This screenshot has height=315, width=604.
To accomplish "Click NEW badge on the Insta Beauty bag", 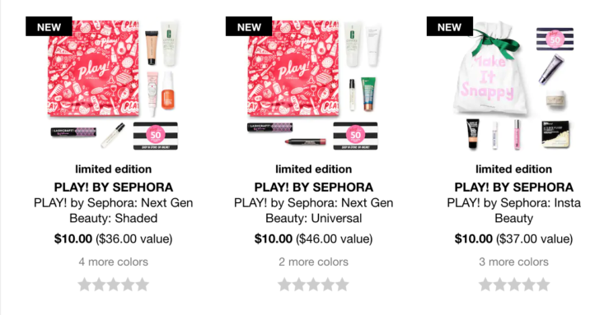I will [450, 26].
